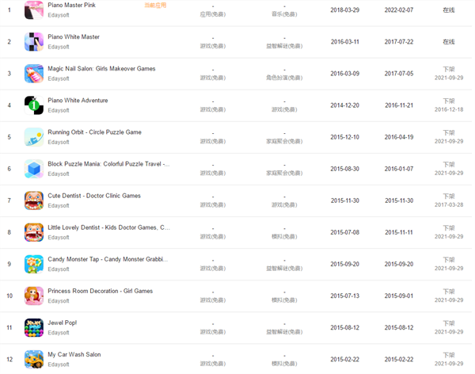Click Edaysoft under Piano Master Pink
Screen dimensions: 475x374
(59, 15)
